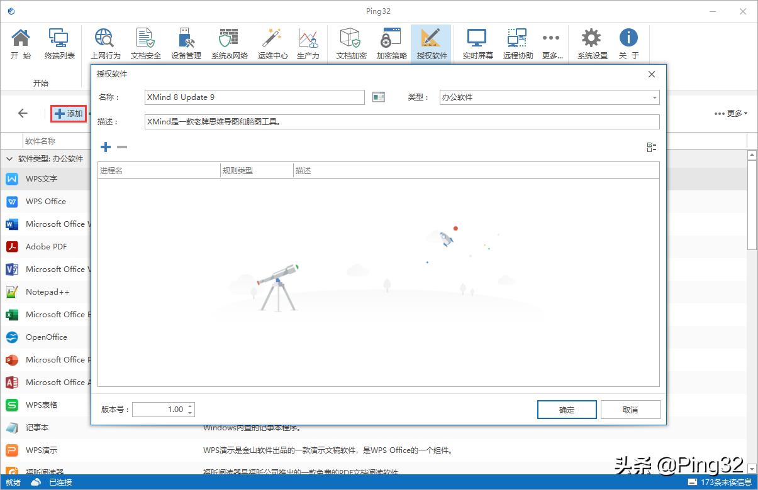758x490 pixels.
Task: Open 实时屏幕 real-time screen icon
Action: [477, 43]
